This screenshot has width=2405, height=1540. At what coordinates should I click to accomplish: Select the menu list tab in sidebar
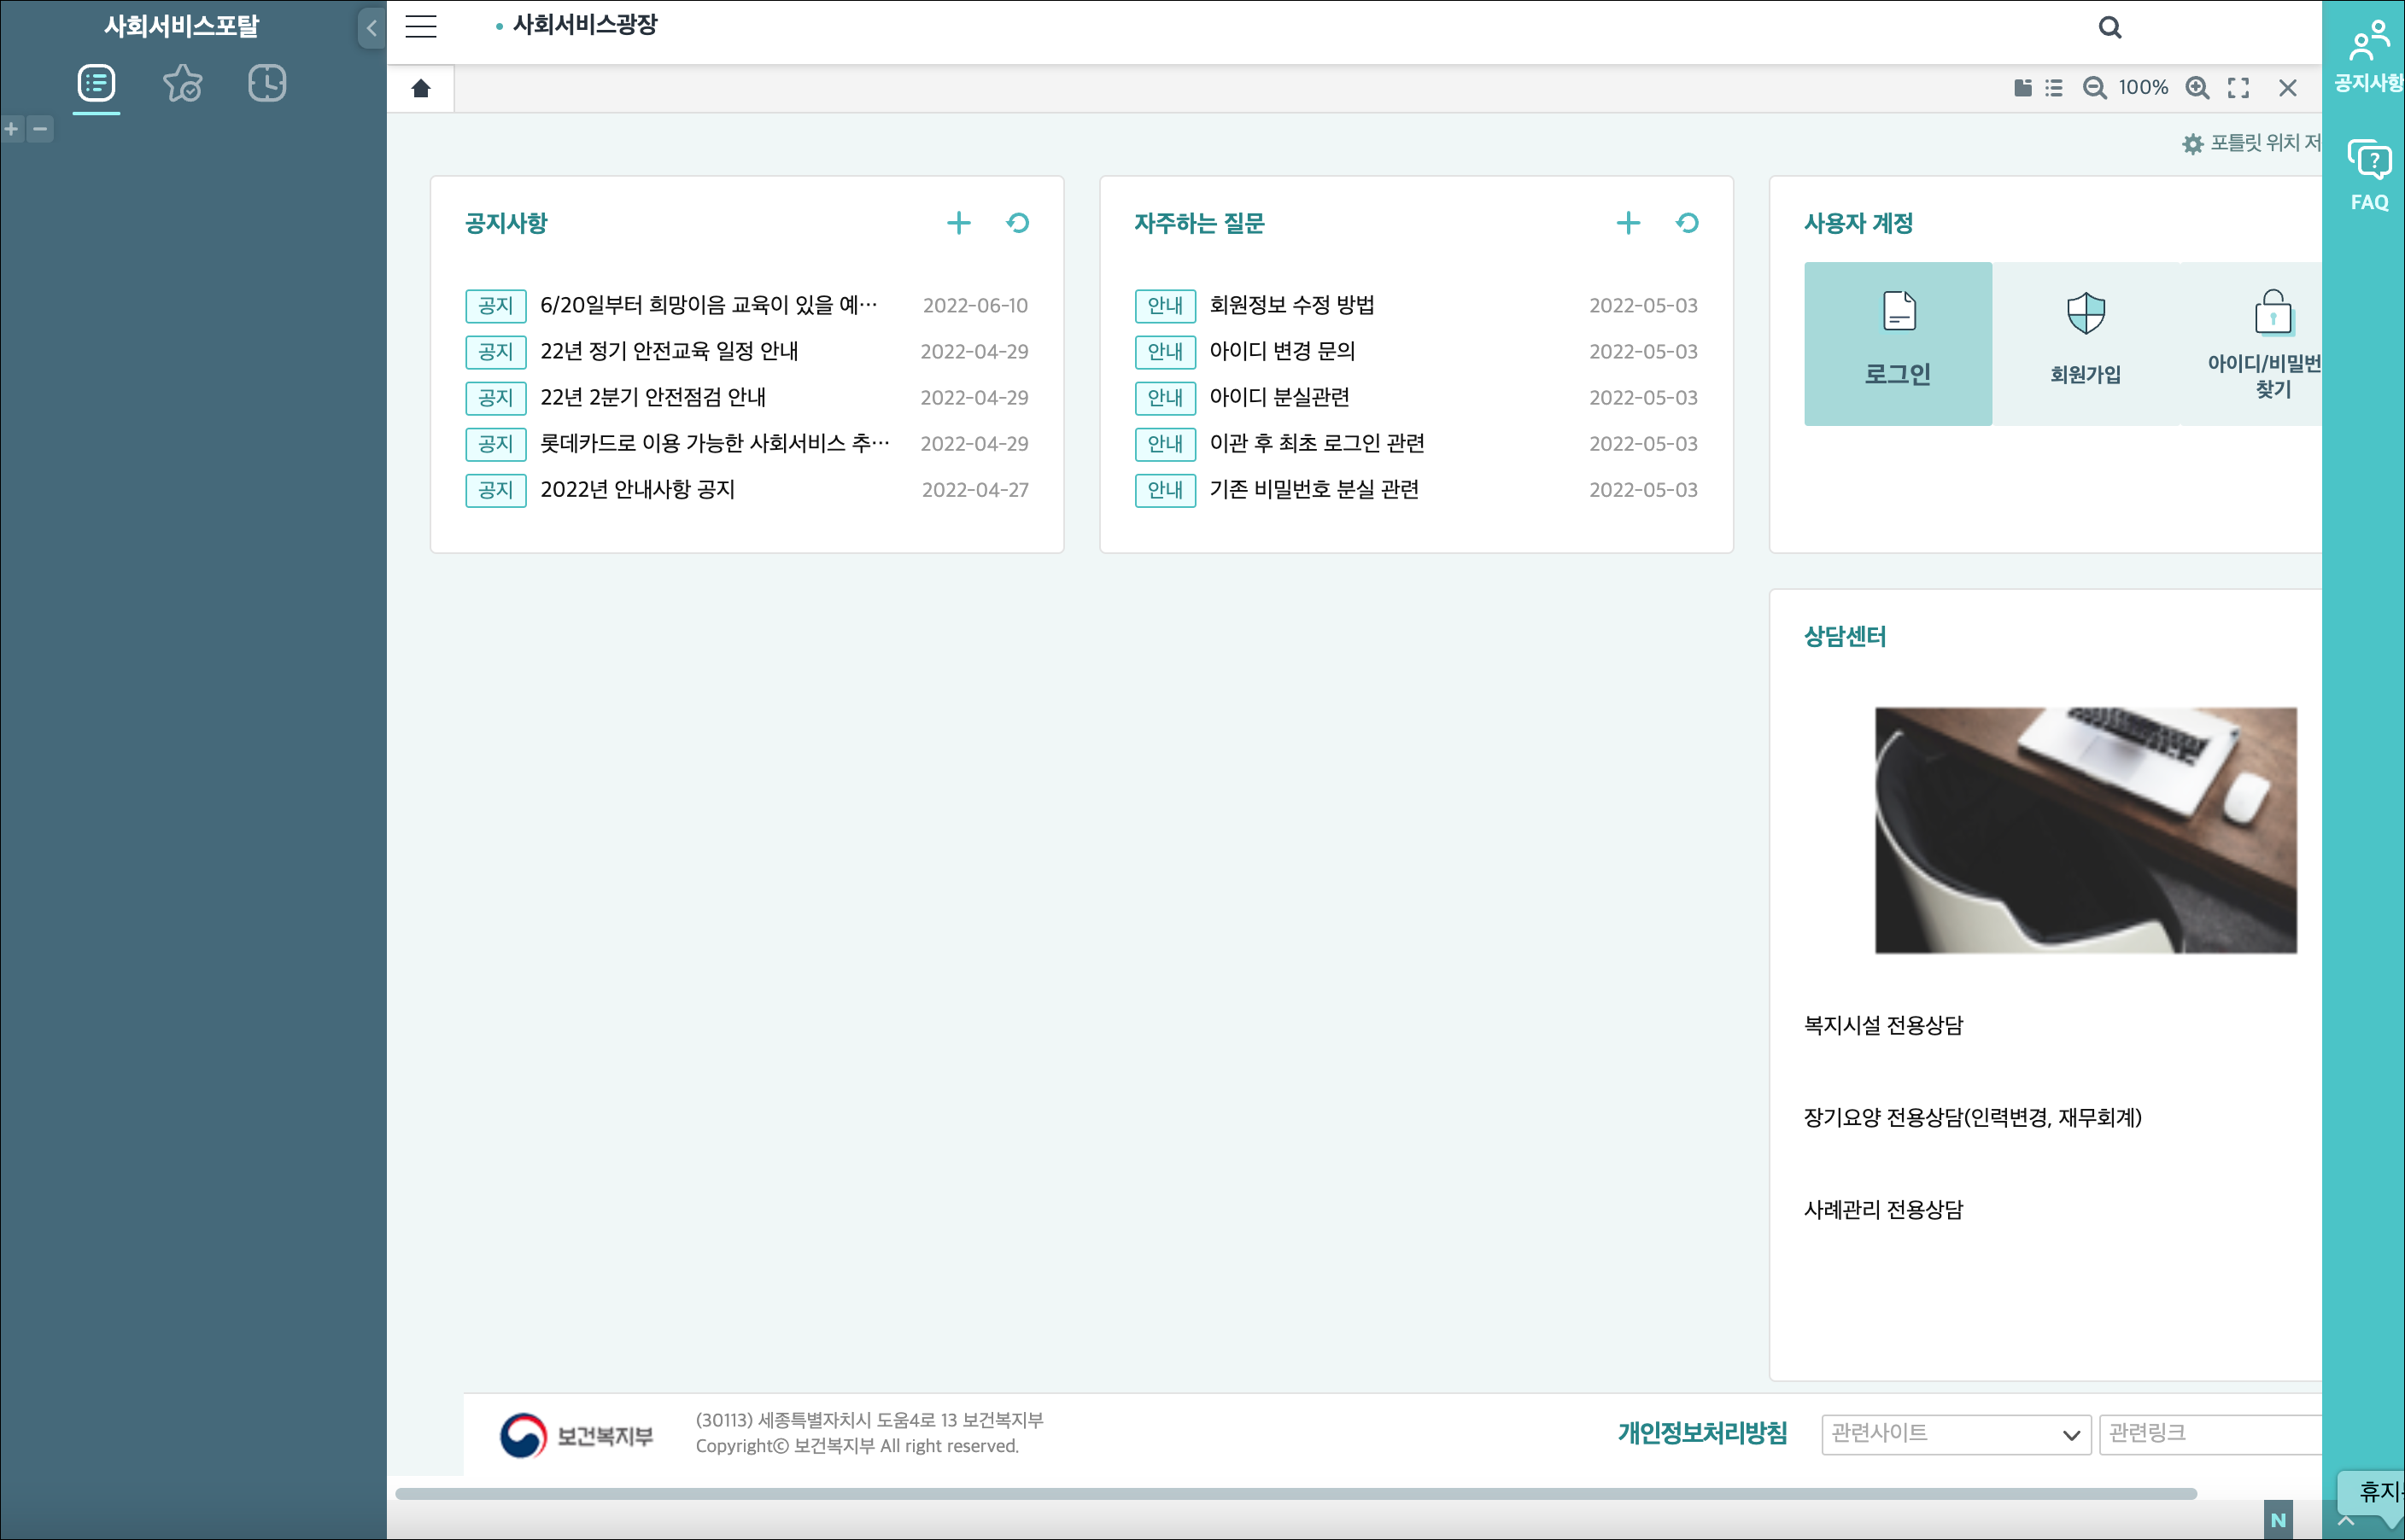point(96,83)
